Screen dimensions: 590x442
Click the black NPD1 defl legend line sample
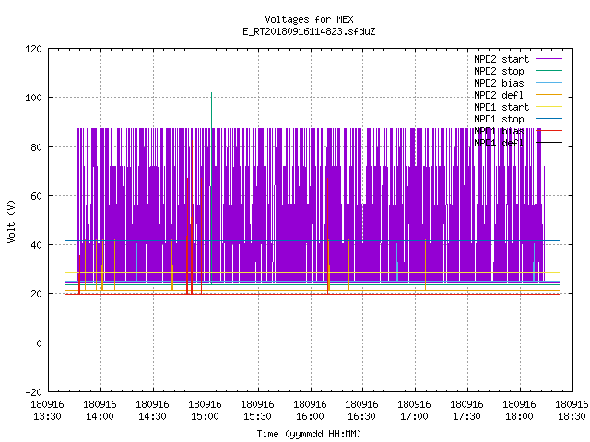(549, 143)
